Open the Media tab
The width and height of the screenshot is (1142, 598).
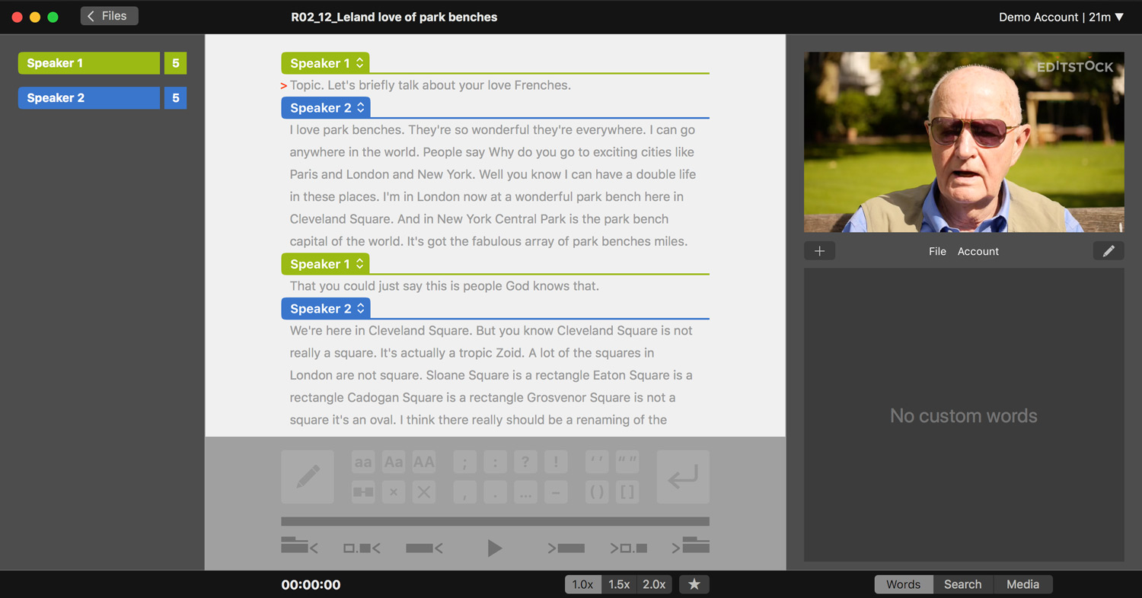[1022, 584]
